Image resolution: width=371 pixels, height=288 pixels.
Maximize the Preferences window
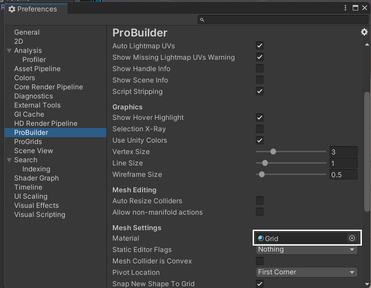tap(355, 8)
